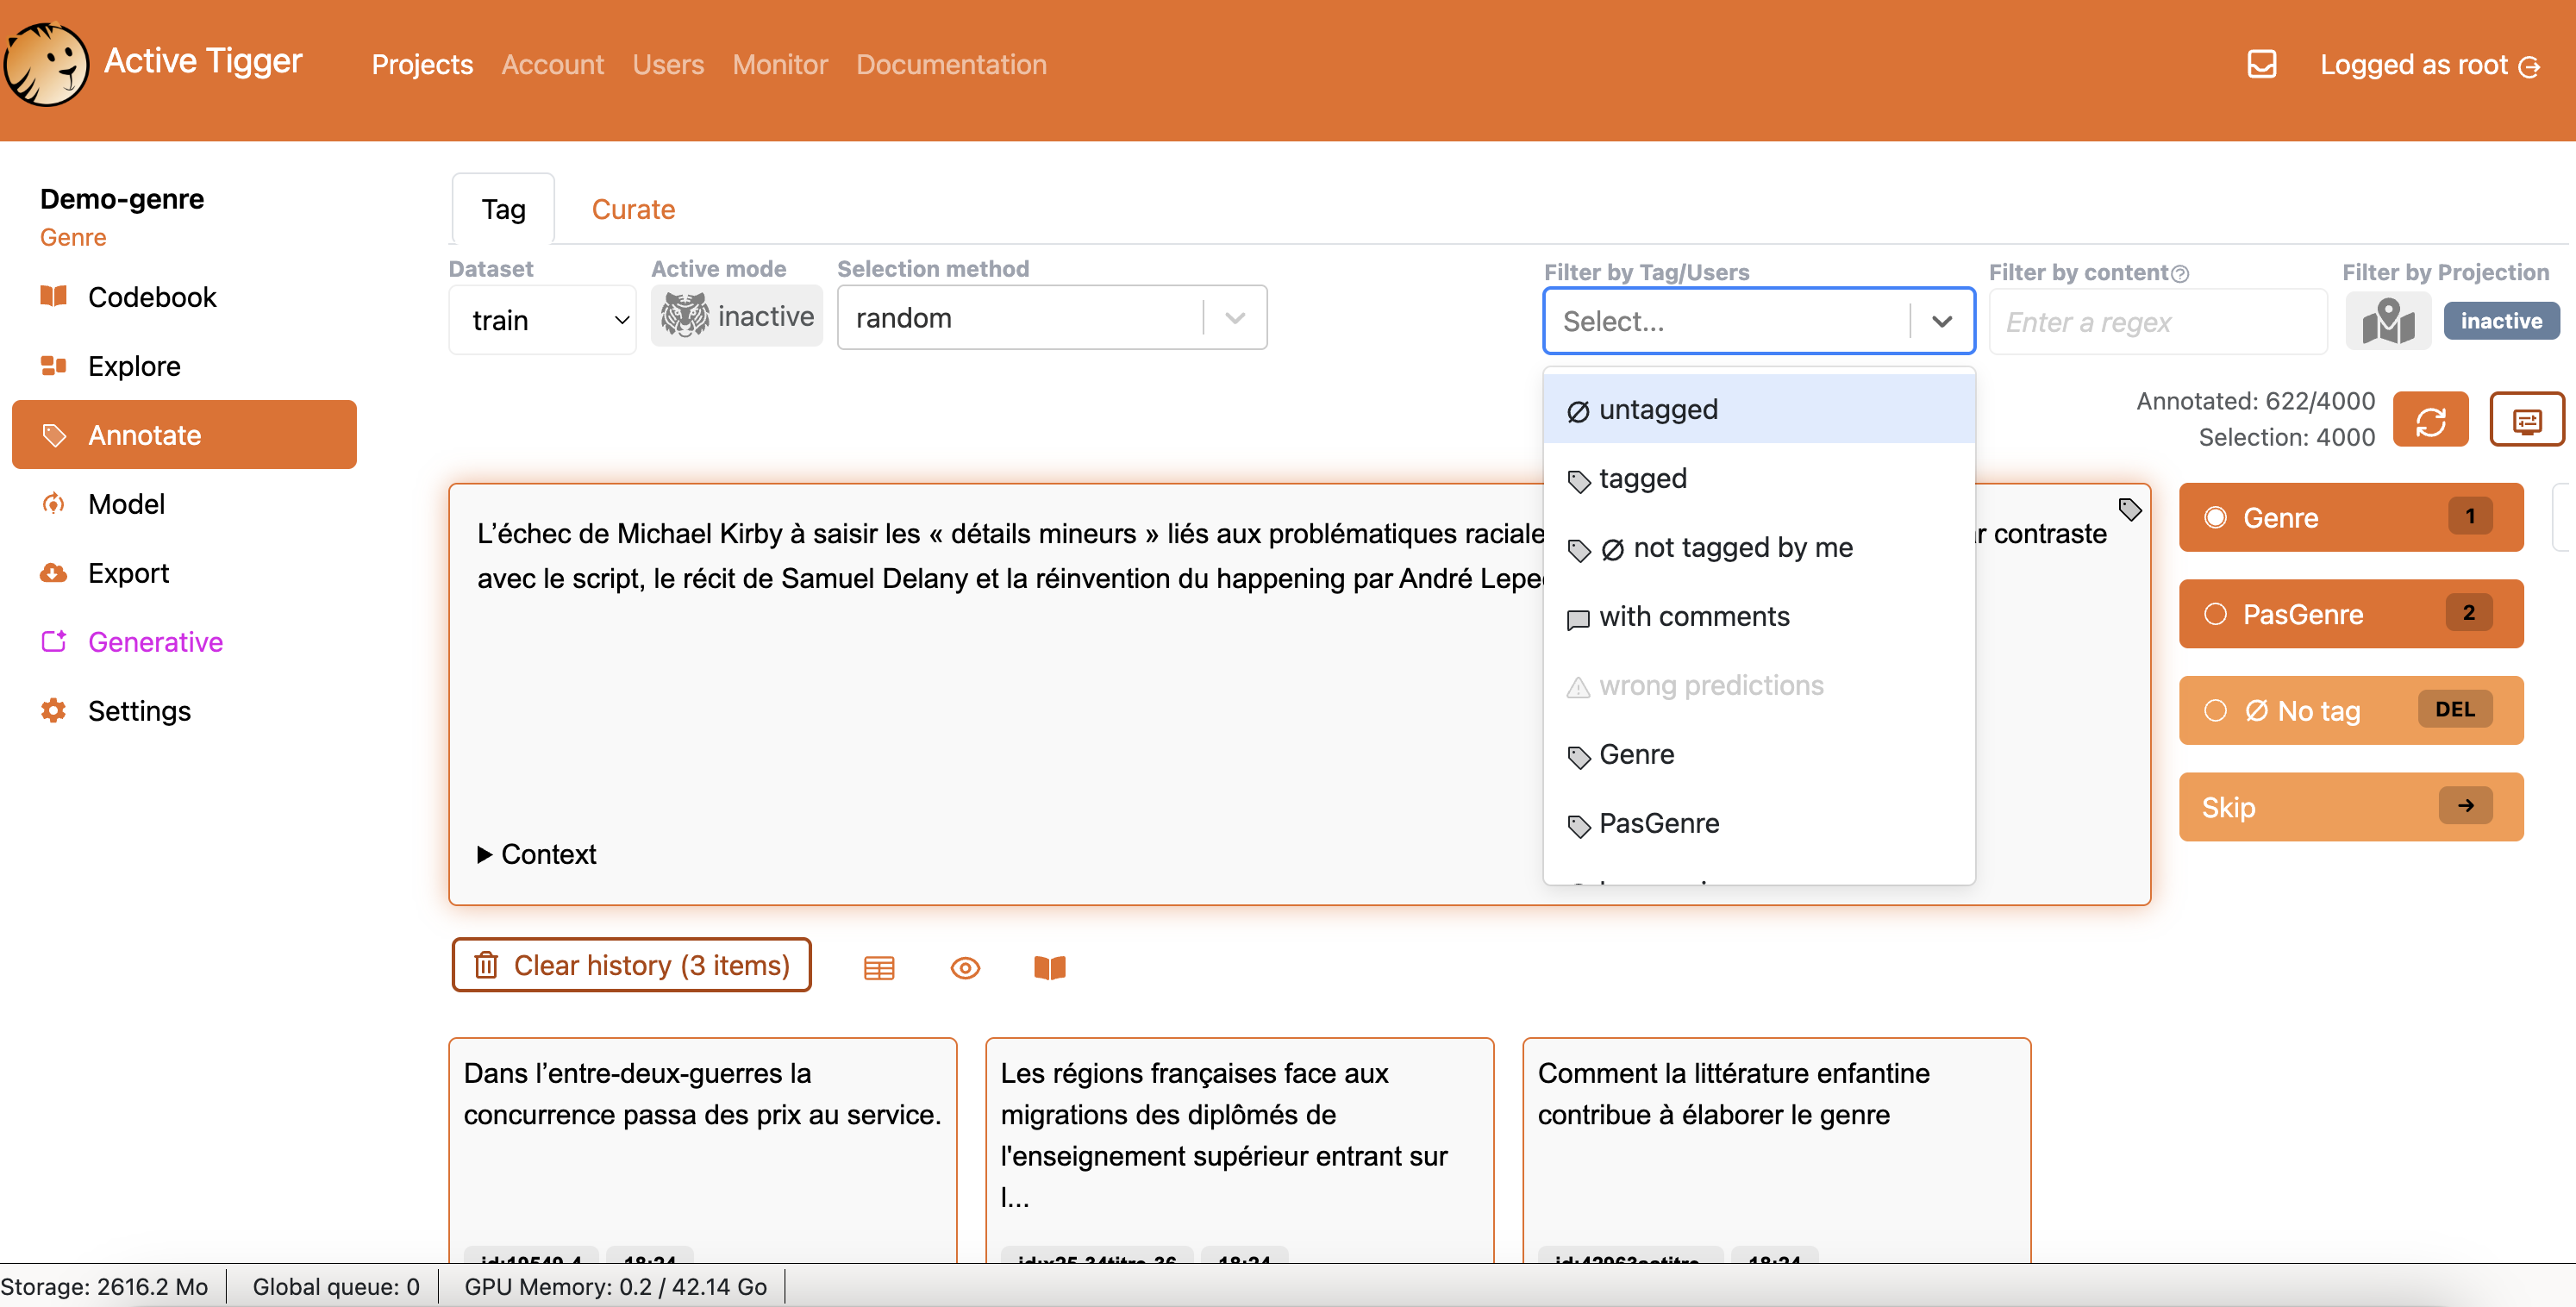This screenshot has width=2576, height=1307.
Task: Select the PasGenre label radio button
Action: click(2215, 613)
